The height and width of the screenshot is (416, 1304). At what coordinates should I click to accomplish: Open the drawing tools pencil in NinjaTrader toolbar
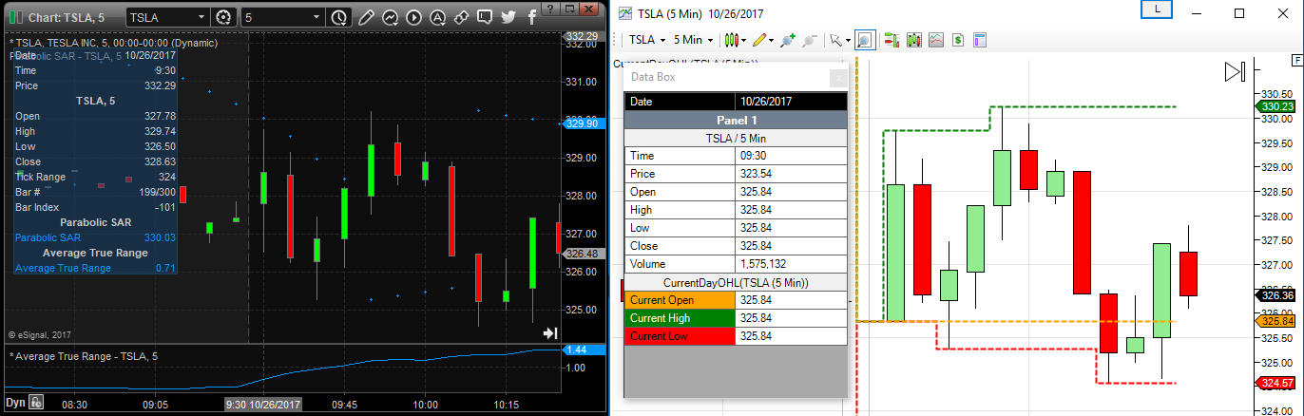pyautogui.click(x=758, y=40)
